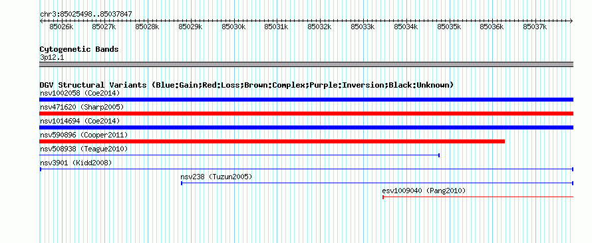The image size is (592, 243).
Task: Click the Cytogenetic Bands track title
Action: point(79,49)
